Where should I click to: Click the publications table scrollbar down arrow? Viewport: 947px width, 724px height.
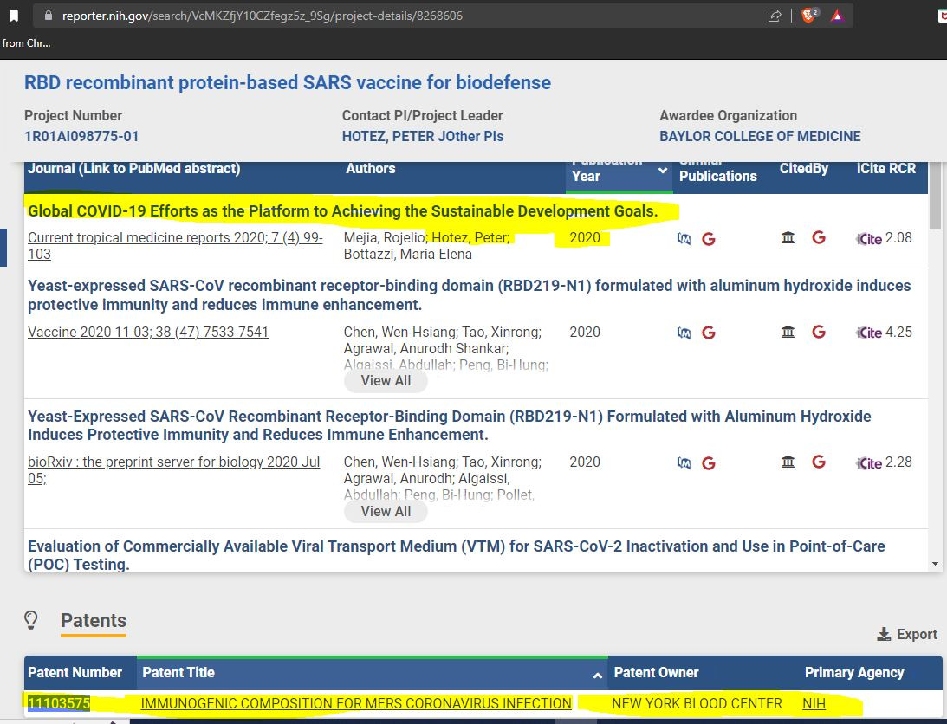pyautogui.click(x=935, y=564)
